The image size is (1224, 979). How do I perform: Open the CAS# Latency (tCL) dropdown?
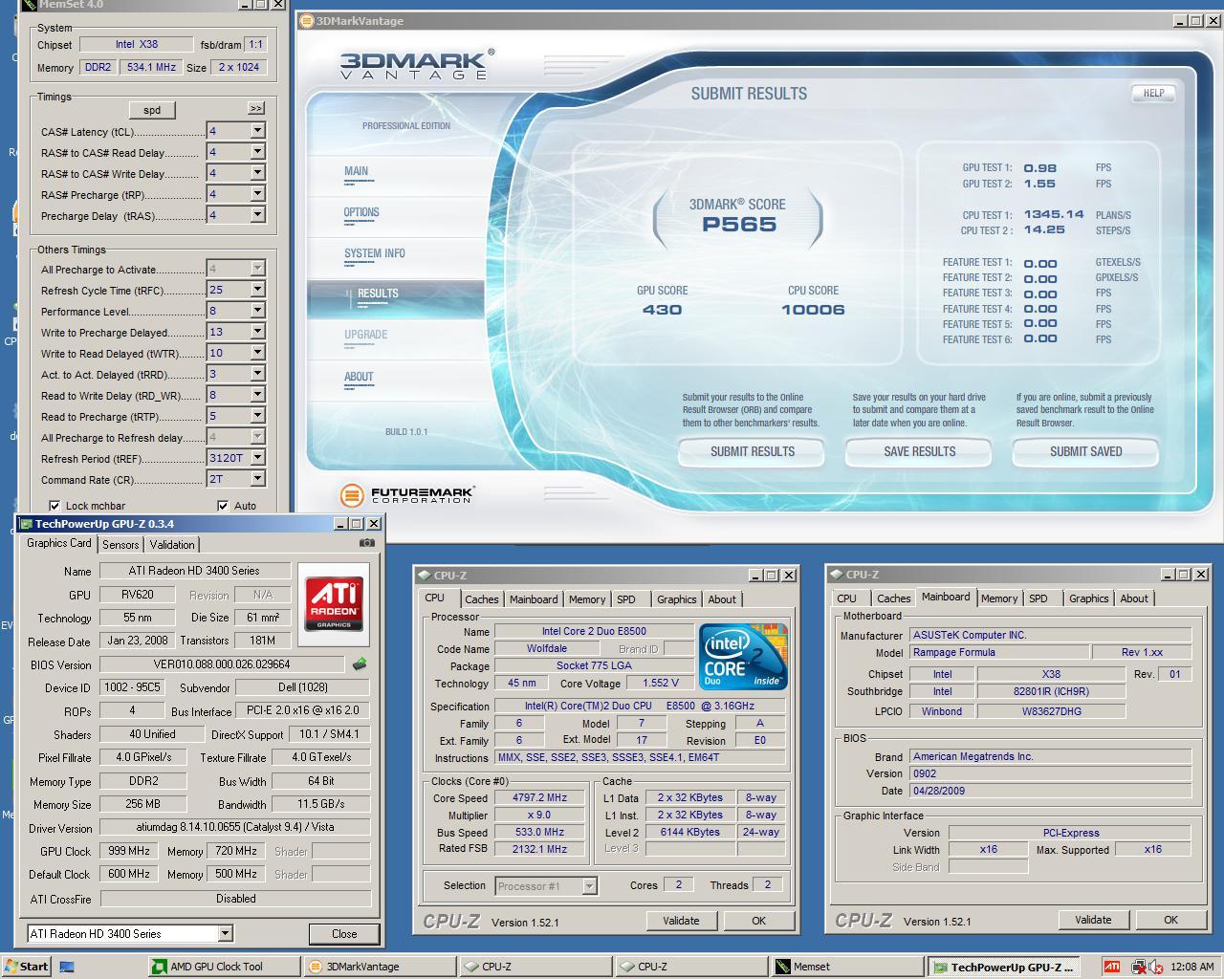coord(257,131)
